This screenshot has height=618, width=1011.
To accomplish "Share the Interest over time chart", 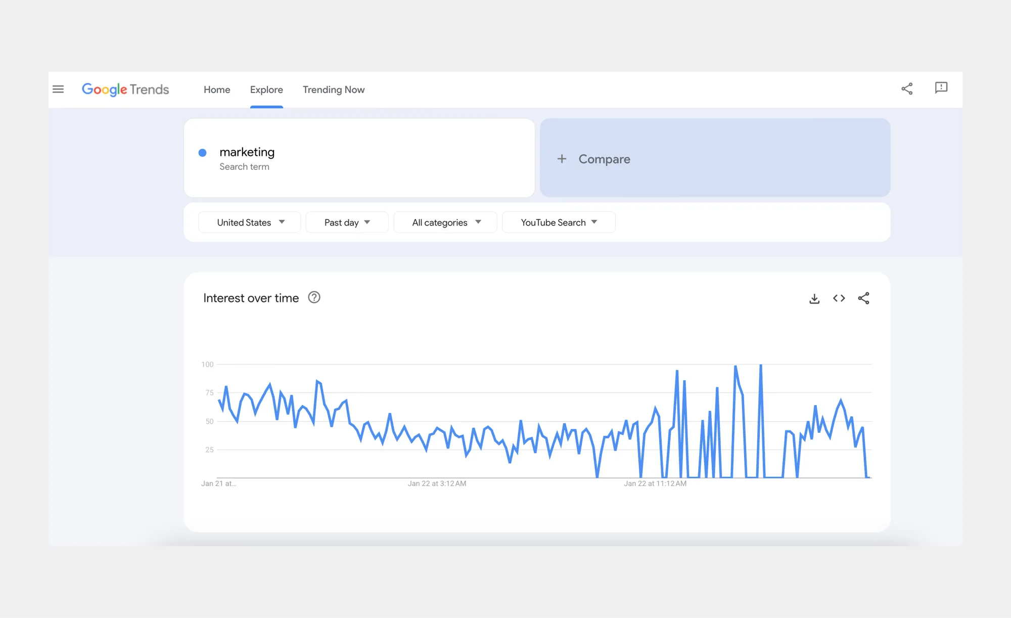I will click(x=863, y=298).
